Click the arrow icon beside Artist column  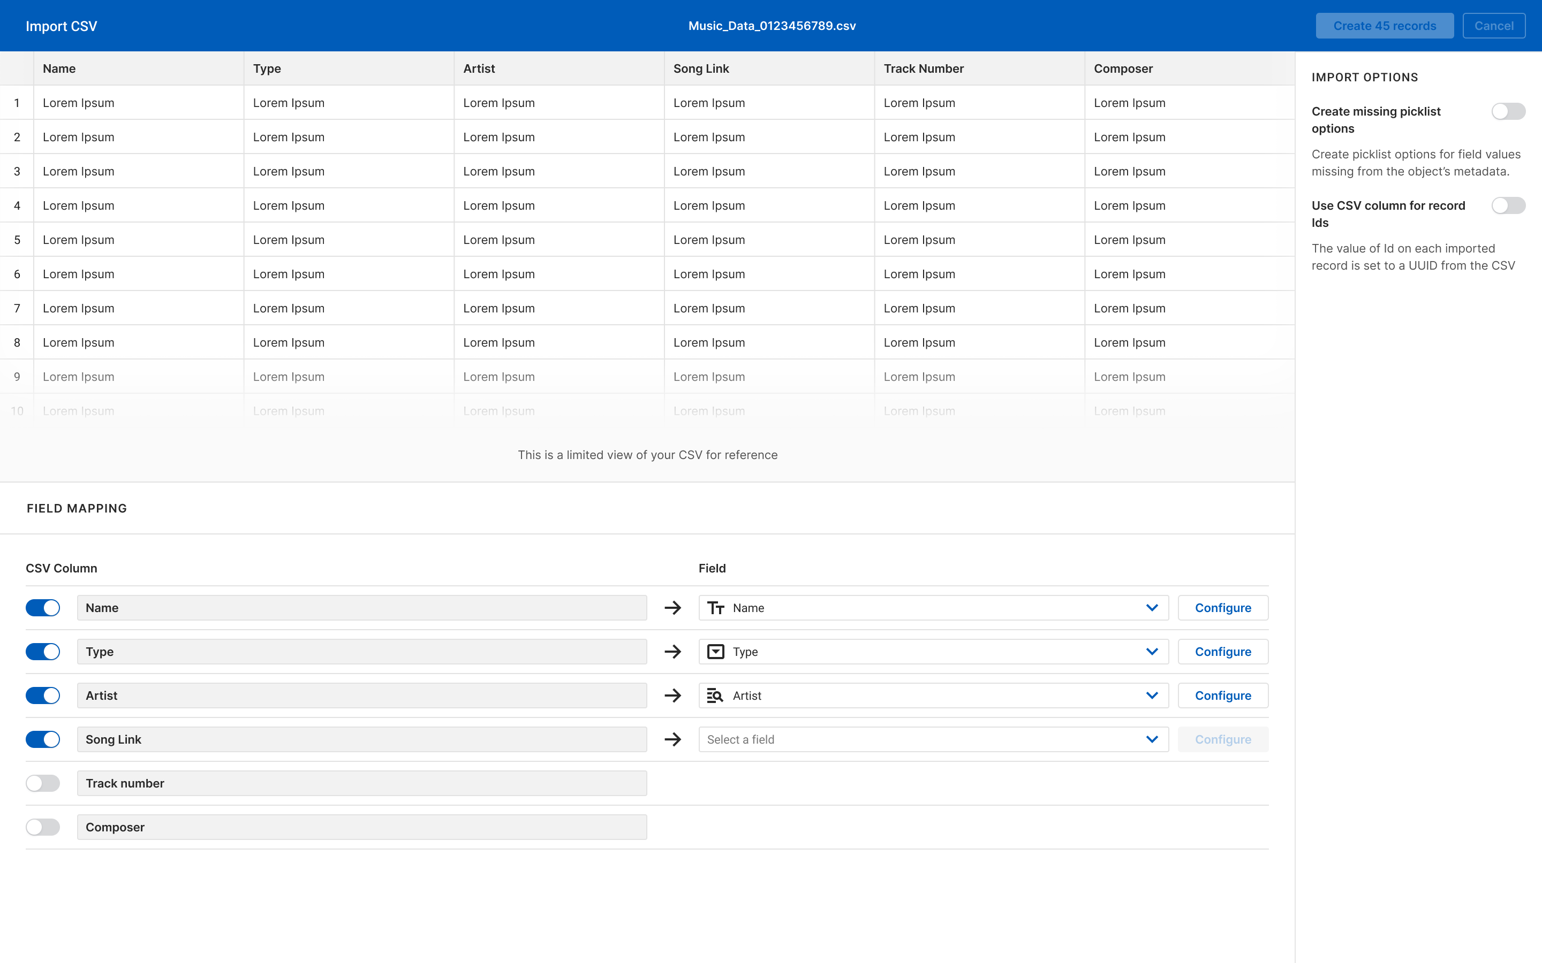[673, 695]
